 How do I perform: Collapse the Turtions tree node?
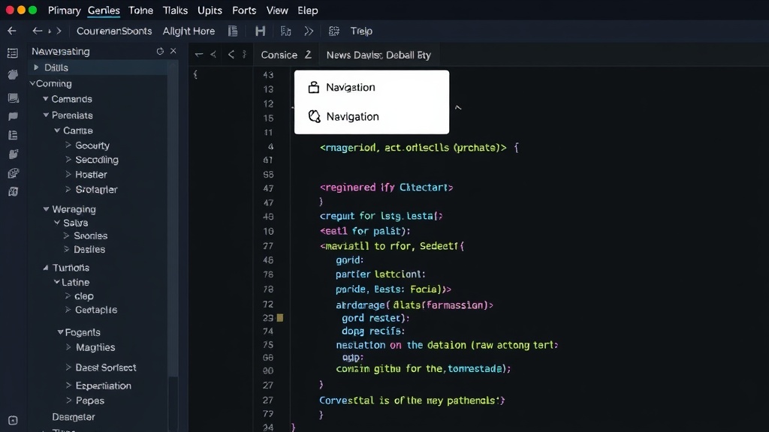pos(46,268)
